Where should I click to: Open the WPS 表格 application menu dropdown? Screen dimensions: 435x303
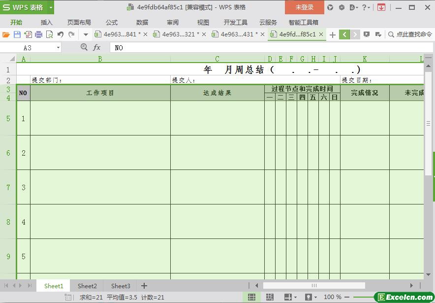click(x=51, y=7)
